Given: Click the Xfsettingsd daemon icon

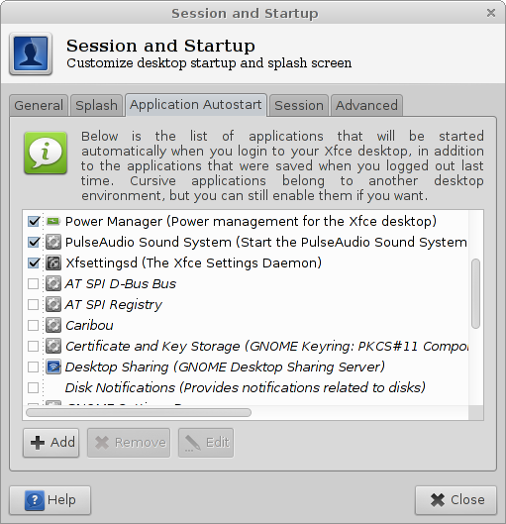Looking at the screenshot, I should (x=53, y=263).
